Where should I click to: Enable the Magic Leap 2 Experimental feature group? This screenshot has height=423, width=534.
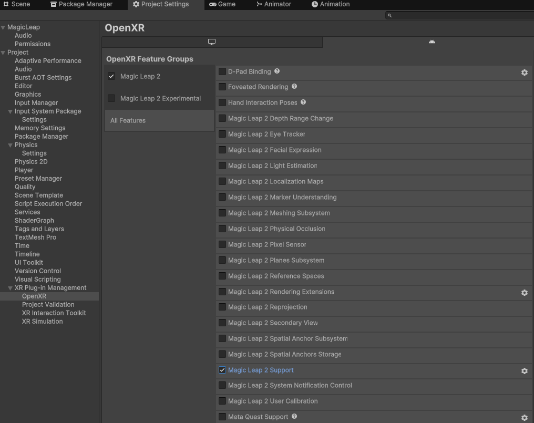[x=111, y=98]
